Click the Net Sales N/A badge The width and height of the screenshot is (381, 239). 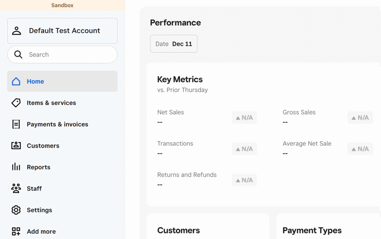(244, 118)
